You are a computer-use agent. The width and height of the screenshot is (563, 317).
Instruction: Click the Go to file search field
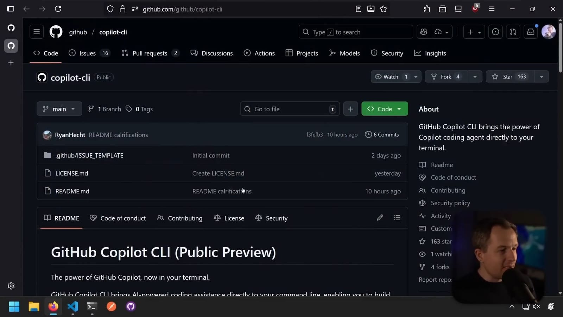pos(289,109)
